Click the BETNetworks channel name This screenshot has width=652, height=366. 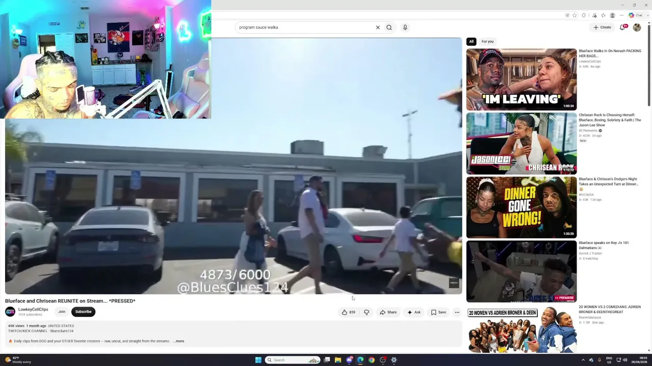(588, 131)
